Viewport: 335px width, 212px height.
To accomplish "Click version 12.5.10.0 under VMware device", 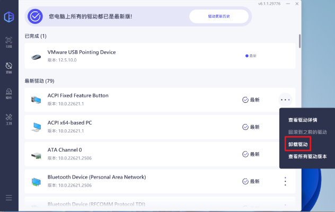I will (x=62, y=60).
